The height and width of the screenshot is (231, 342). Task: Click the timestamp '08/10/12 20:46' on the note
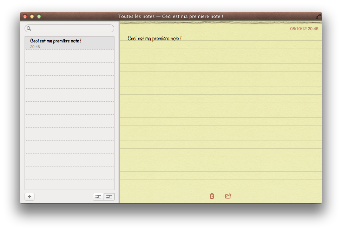pyautogui.click(x=303, y=29)
